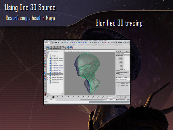Click the IPR render icon in status line
Screen dimensions: 173x130
(121, 42)
